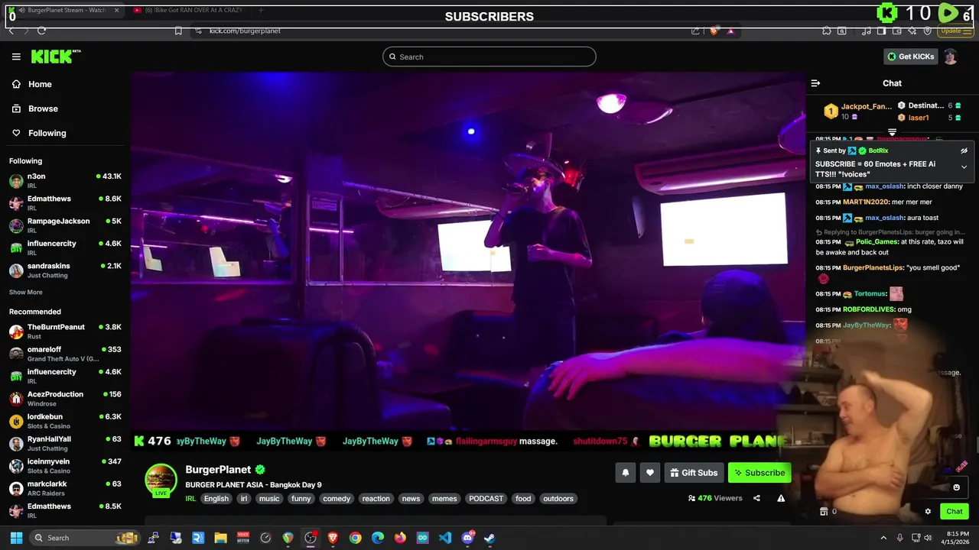Toggle the browser sidebar panel icon

click(x=882, y=31)
